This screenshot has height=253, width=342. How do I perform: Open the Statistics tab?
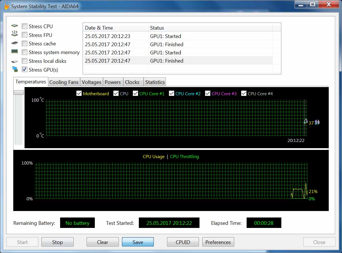[155, 82]
